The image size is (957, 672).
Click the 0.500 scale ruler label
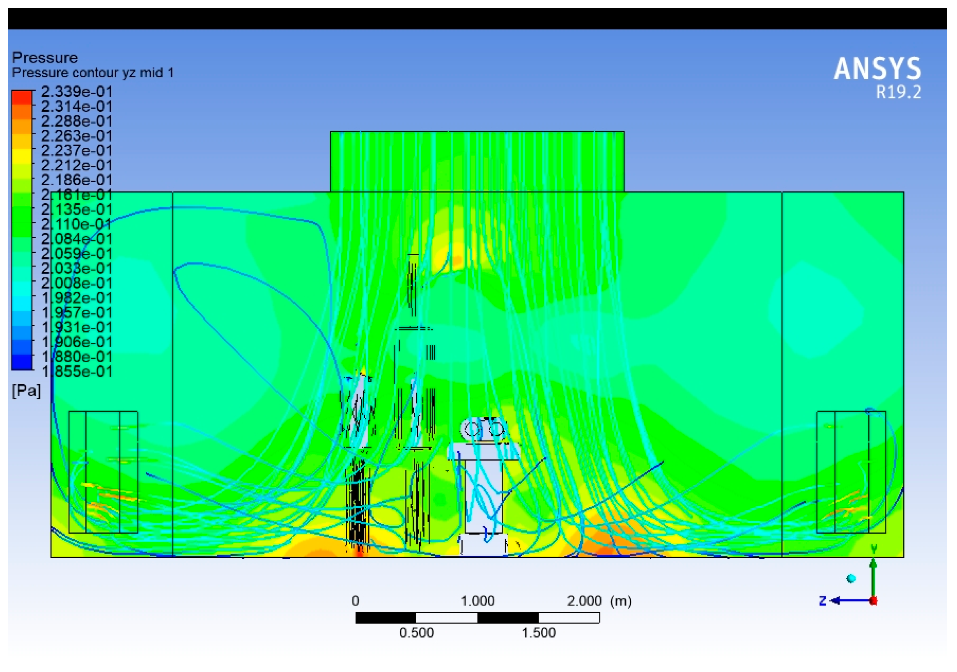coord(416,633)
